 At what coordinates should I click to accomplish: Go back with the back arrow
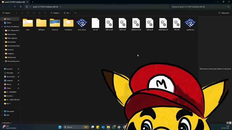[3, 7]
